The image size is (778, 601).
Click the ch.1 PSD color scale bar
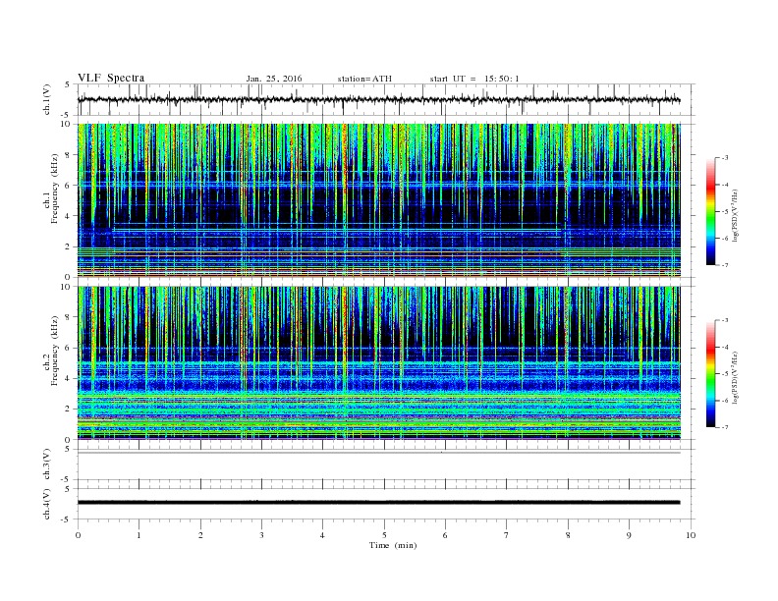click(x=710, y=211)
